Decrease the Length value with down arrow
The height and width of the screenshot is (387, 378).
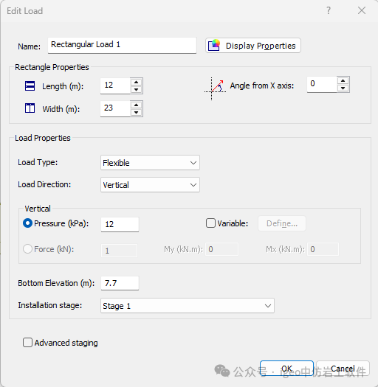137,89
